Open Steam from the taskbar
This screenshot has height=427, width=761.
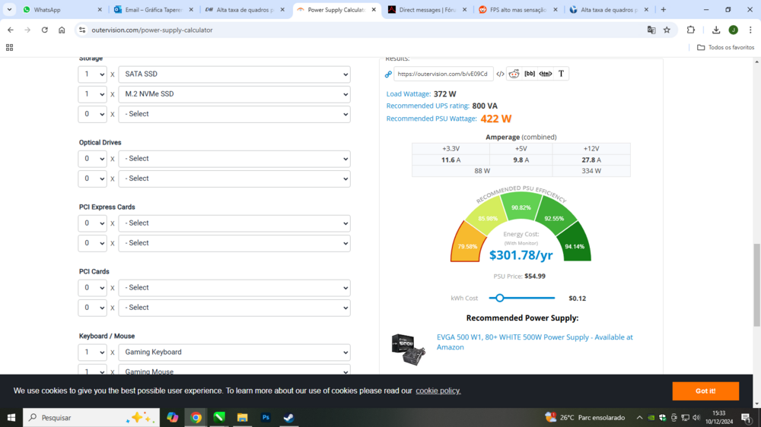[289, 417]
